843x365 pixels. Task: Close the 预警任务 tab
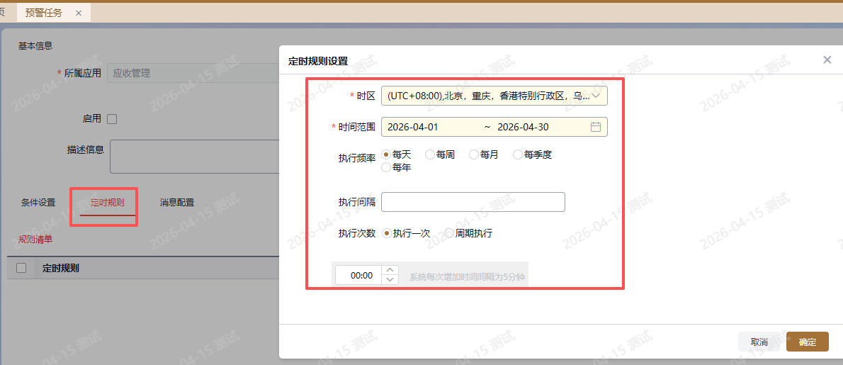click(78, 13)
